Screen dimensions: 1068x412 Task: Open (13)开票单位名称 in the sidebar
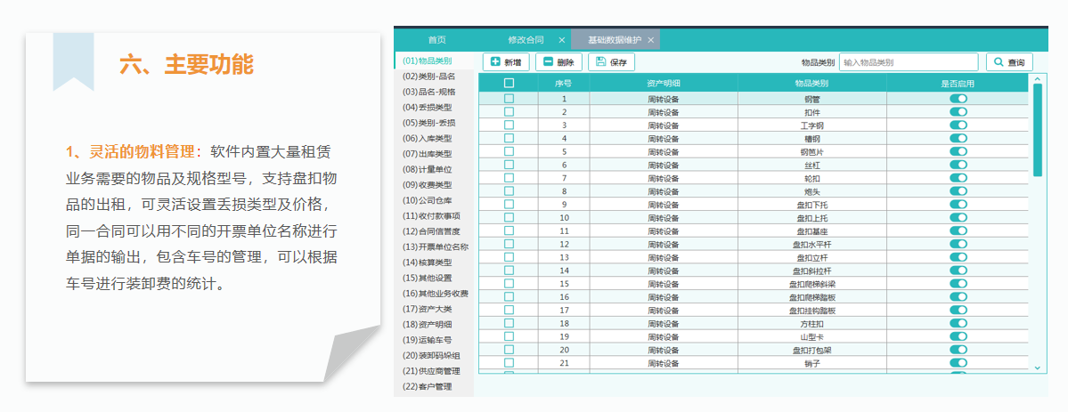436,246
